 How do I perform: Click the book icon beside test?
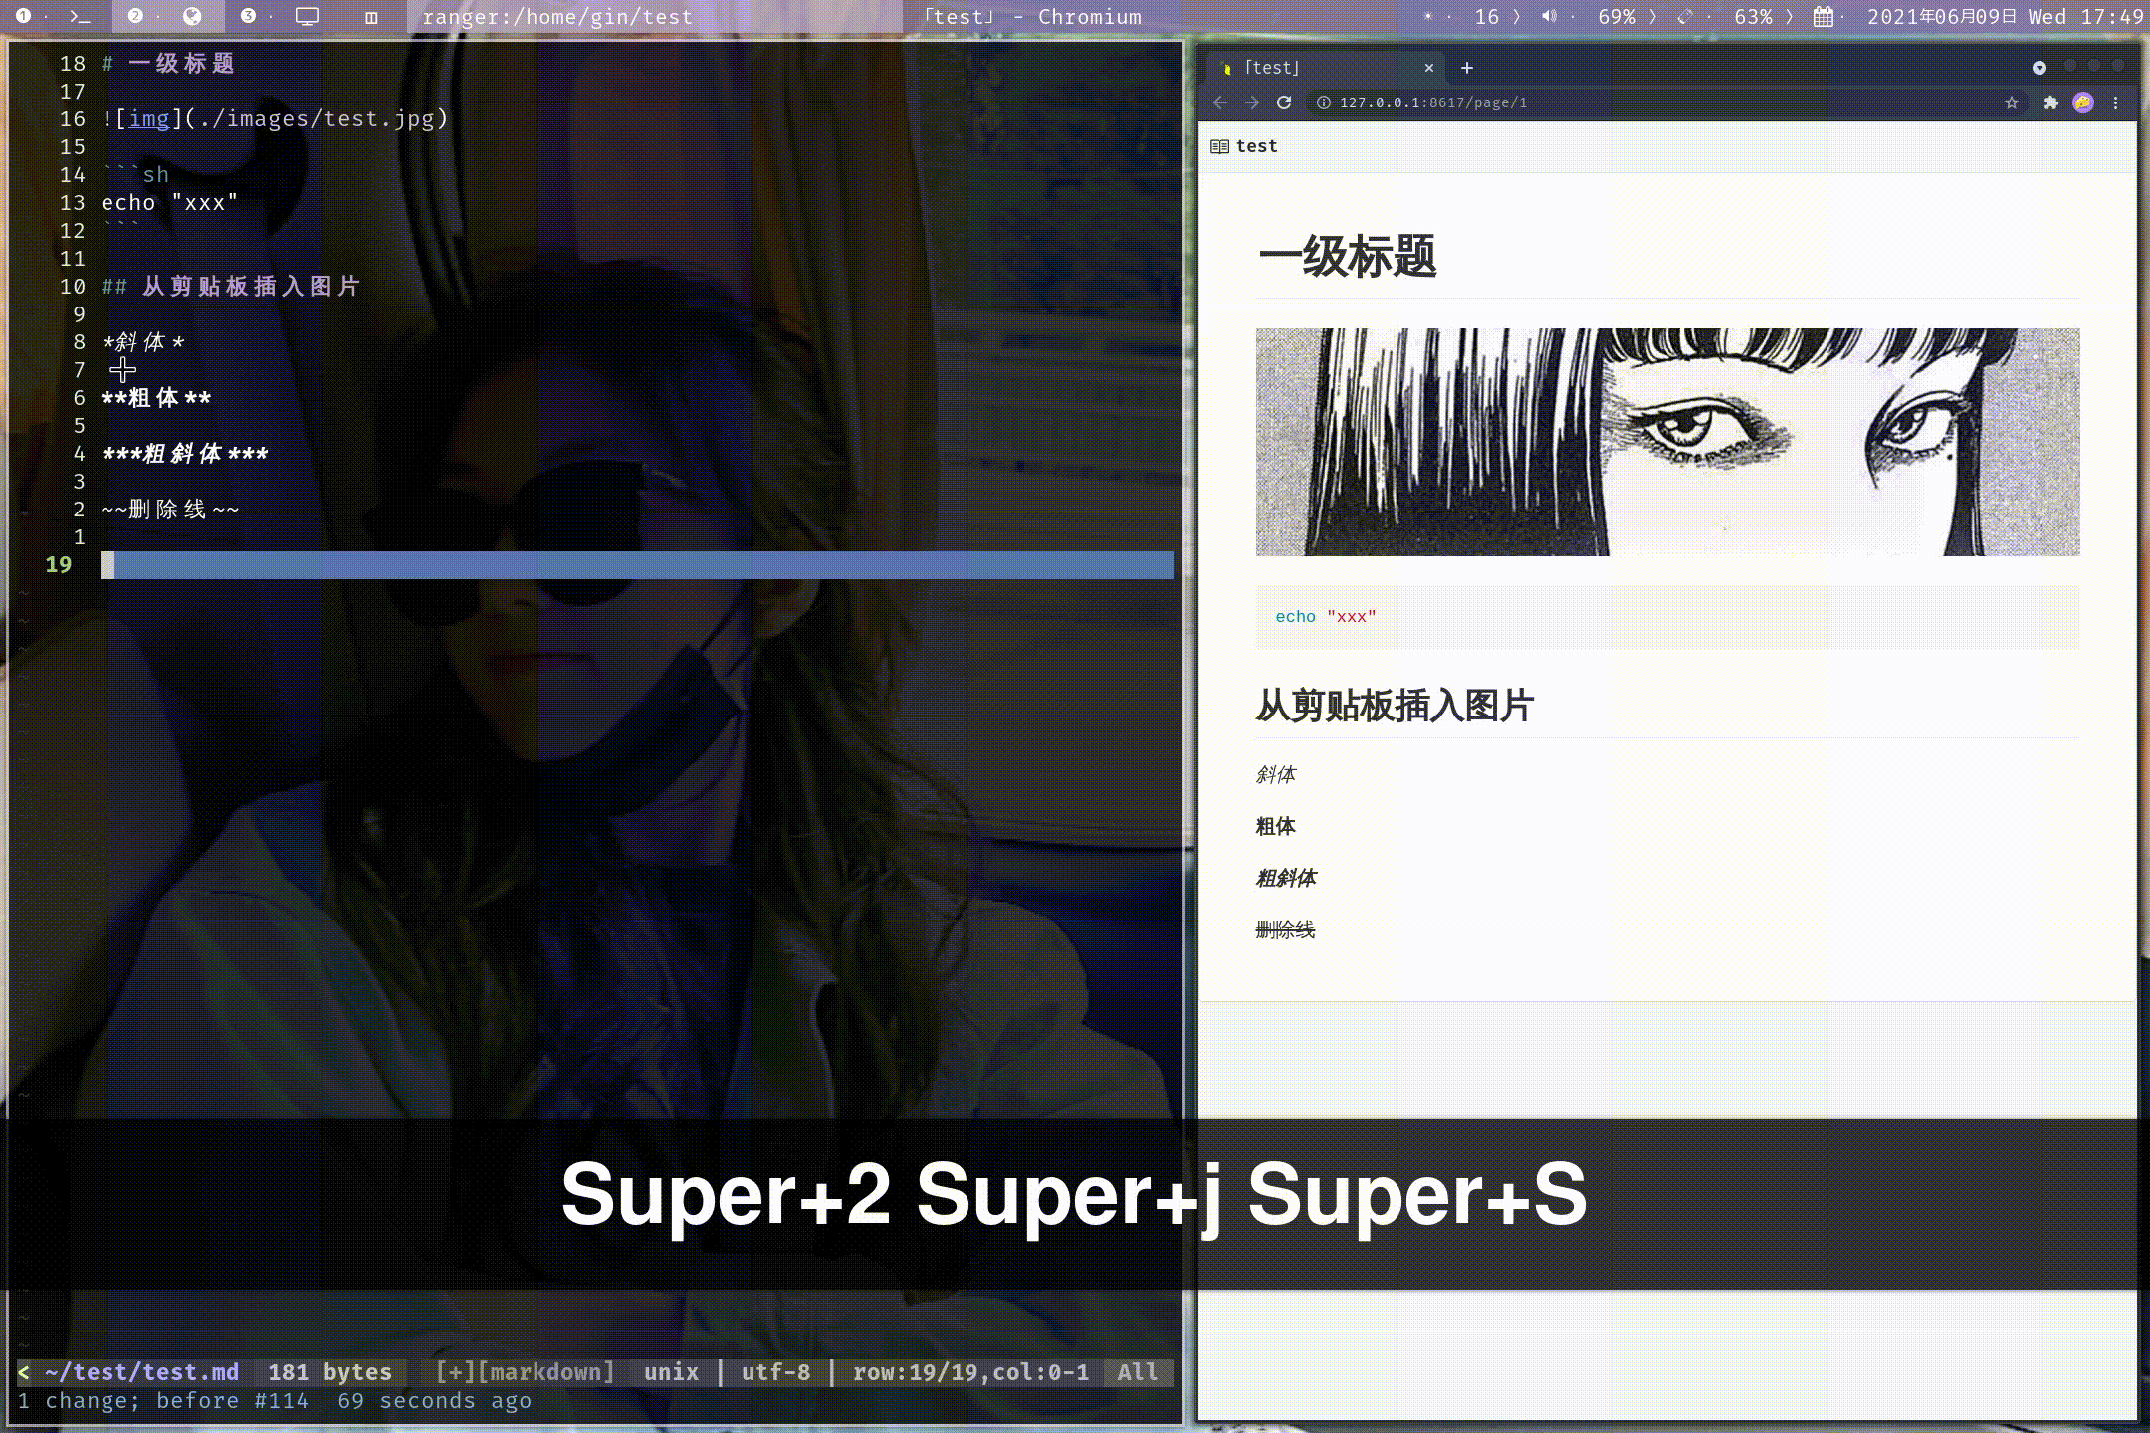tap(1219, 146)
